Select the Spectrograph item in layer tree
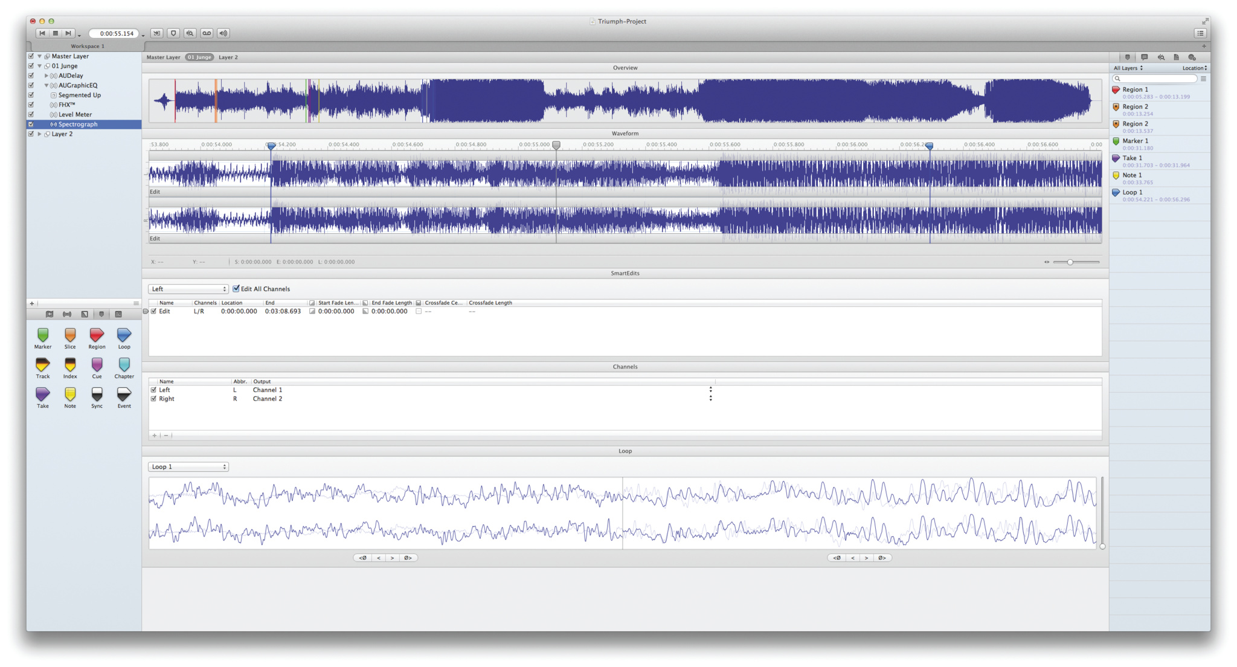Screen dimensions: 1237x667 84,124
